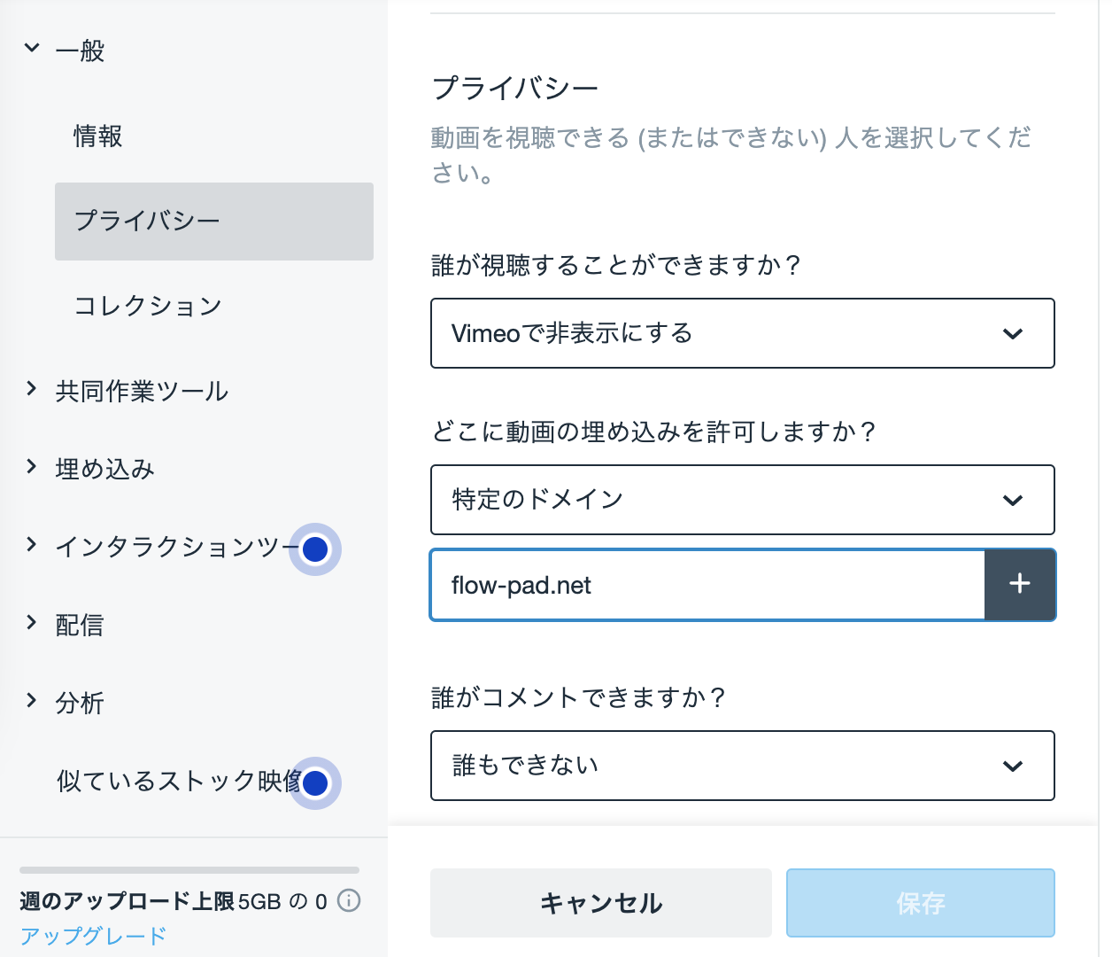Open the 誰もできない comment dropdown
Image resolution: width=1112 pixels, height=957 pixels.
pos(742,766)
